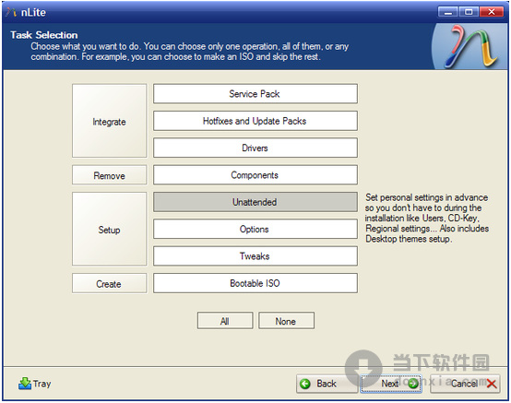
Task: Toggle the Service Pack task
Action: point(255,94)
